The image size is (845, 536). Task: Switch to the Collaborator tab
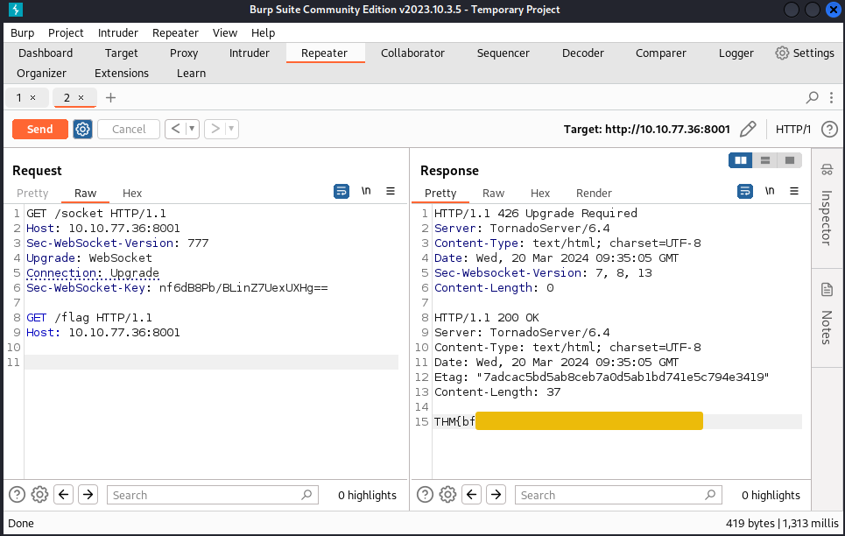(412, 53)
